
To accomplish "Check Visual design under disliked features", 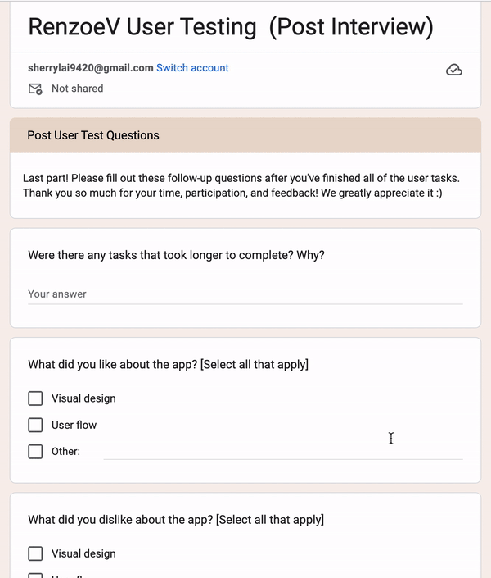I will (35, 553).
